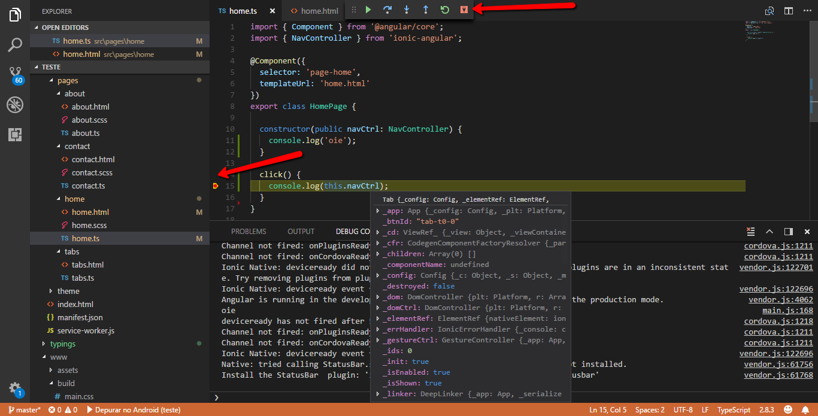Viewport: 818px width, 416px height.
Task: Restart the debug session
Action: tap(444, 10)
